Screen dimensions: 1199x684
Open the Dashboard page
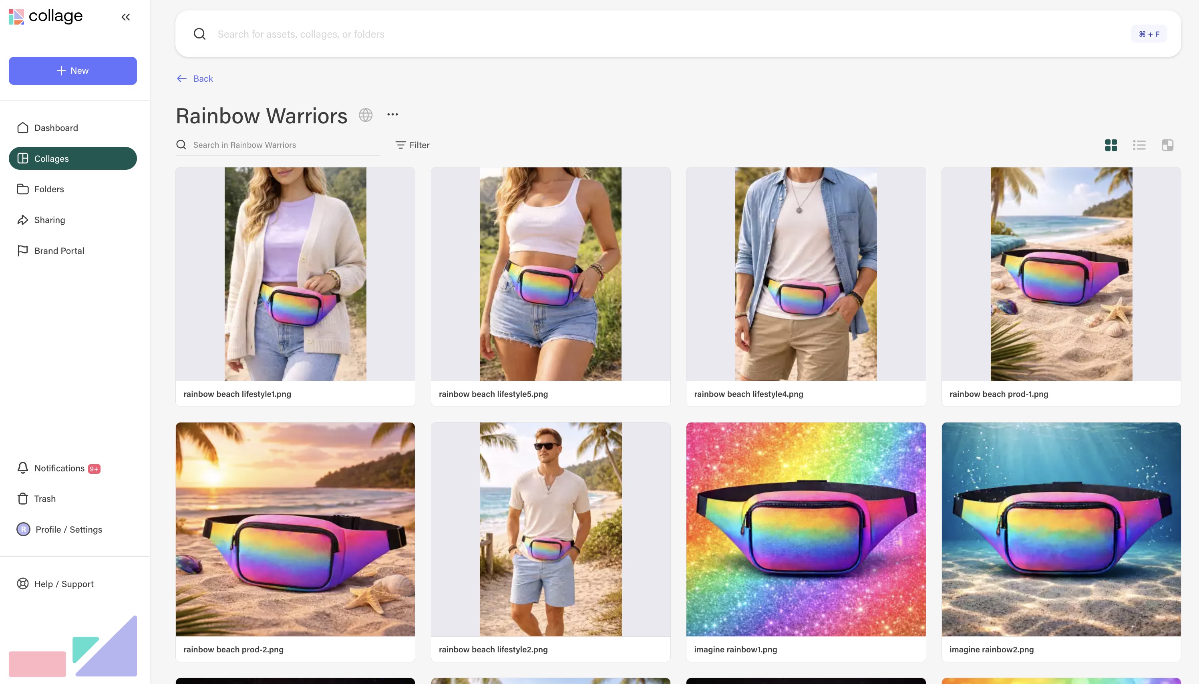click(73, 128)
